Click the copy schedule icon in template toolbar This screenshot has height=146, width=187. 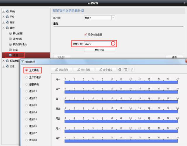tap(132, 69)
